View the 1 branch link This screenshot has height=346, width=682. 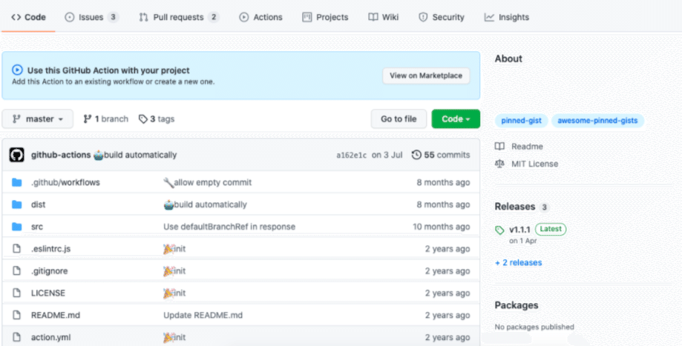[x=105, y=119]
